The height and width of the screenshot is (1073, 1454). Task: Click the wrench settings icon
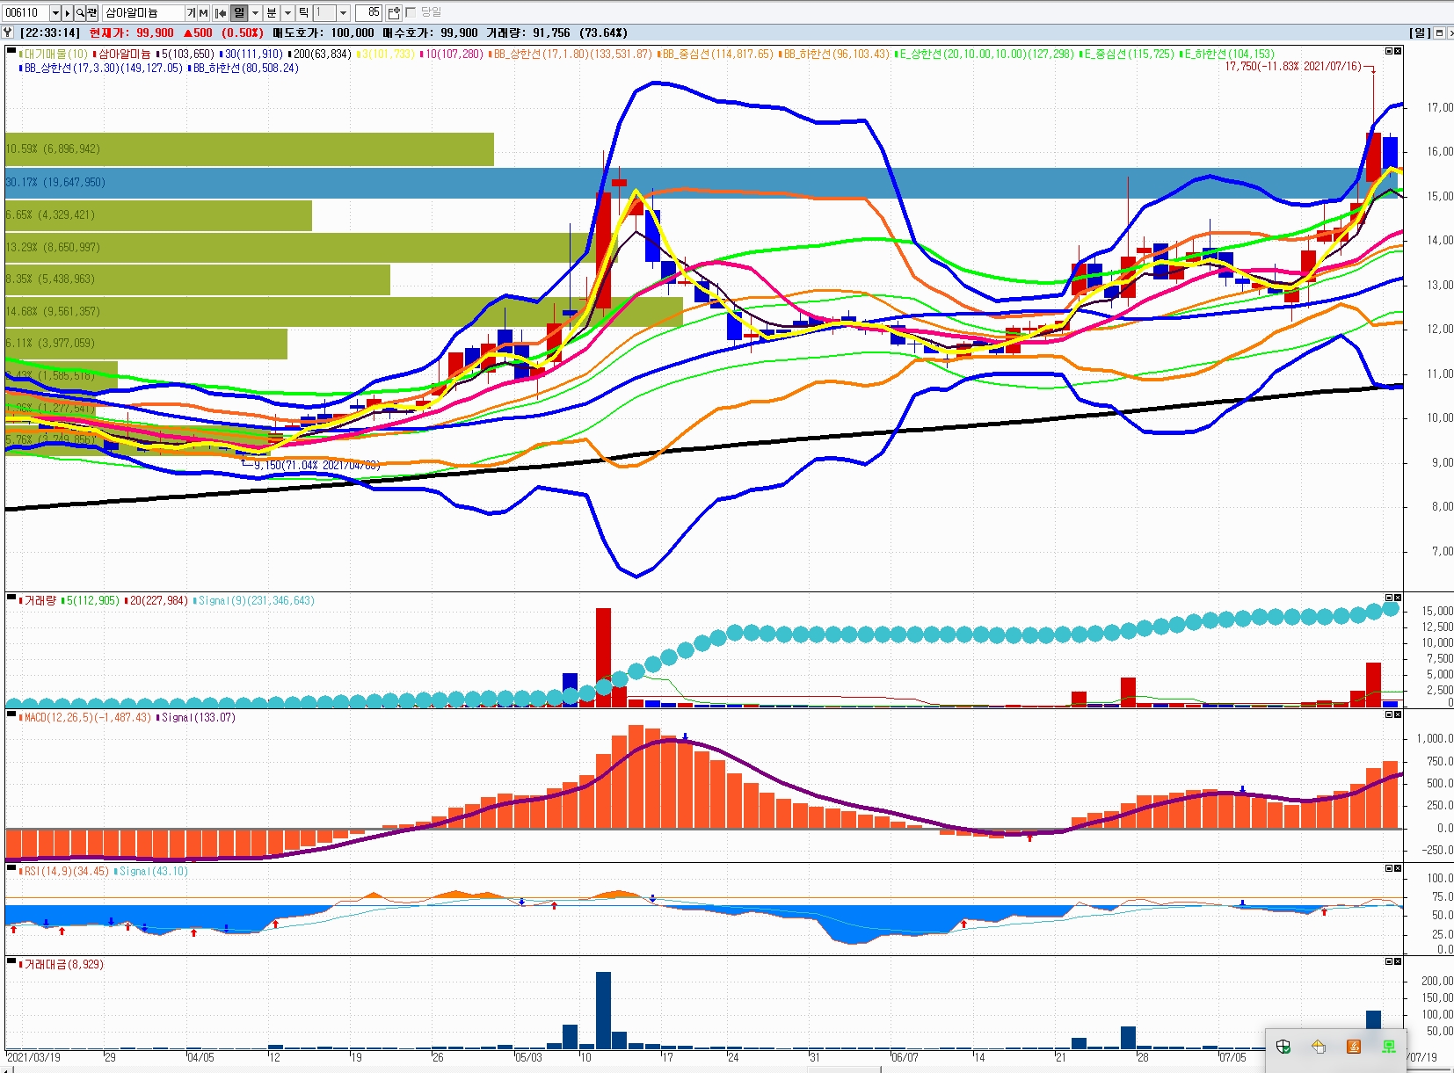[8, 33]
